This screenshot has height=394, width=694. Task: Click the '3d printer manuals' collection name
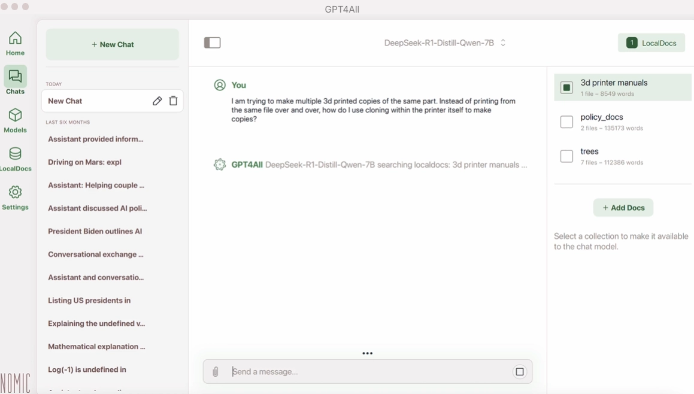point(614,83)
